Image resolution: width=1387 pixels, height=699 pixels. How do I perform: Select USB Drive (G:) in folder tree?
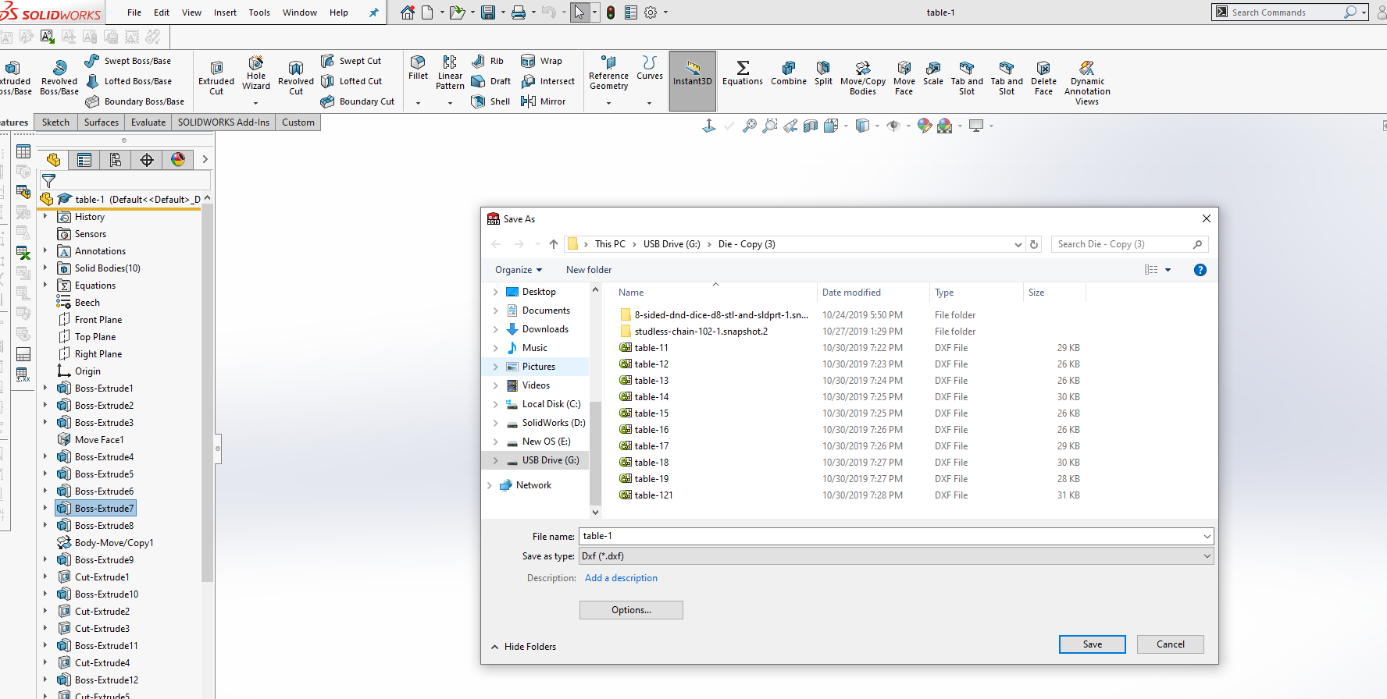point(551,460)
